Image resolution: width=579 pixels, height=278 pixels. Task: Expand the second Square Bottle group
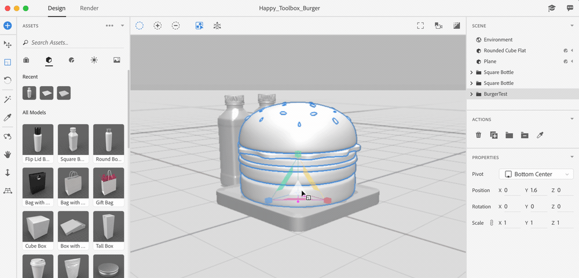point(471,83)
